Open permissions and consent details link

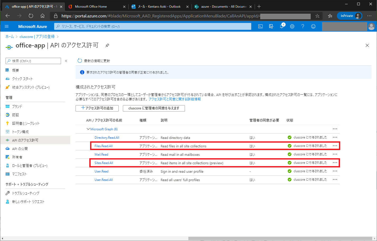(x=175, y=99)
